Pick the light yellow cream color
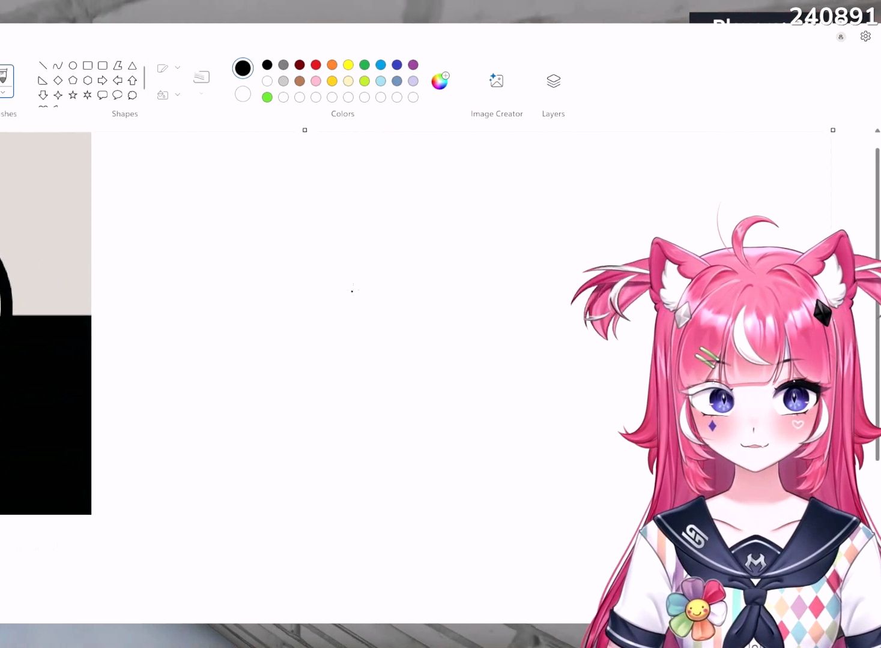Screen dimensions: 881x648 click(x=348, y=81)
